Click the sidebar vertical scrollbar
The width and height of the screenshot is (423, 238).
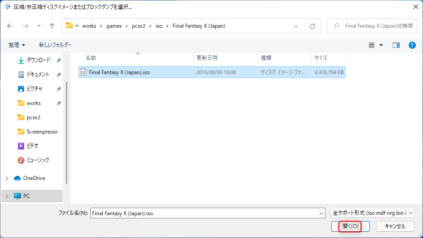coord(66,133)
